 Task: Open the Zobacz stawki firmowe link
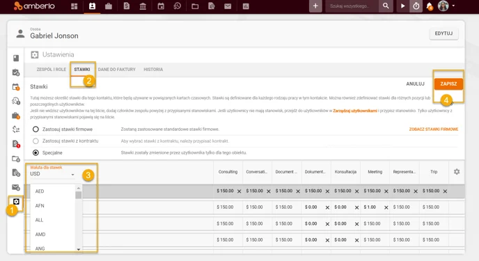tap(434, 129)
